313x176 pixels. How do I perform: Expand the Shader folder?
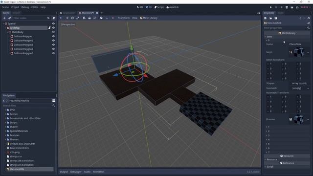pyautogui.click(x=5, y=127)
